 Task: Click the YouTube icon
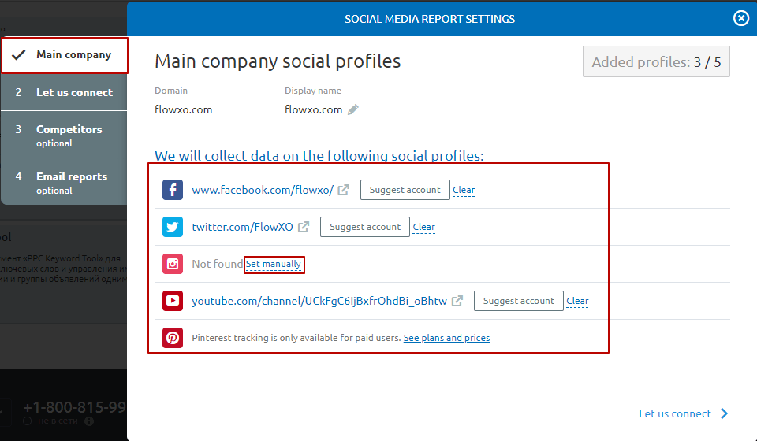[x=173, y=301]
